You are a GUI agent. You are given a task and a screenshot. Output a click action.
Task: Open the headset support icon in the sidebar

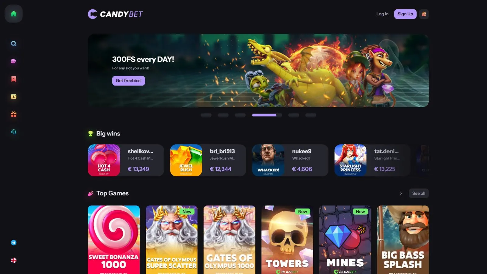14,132
